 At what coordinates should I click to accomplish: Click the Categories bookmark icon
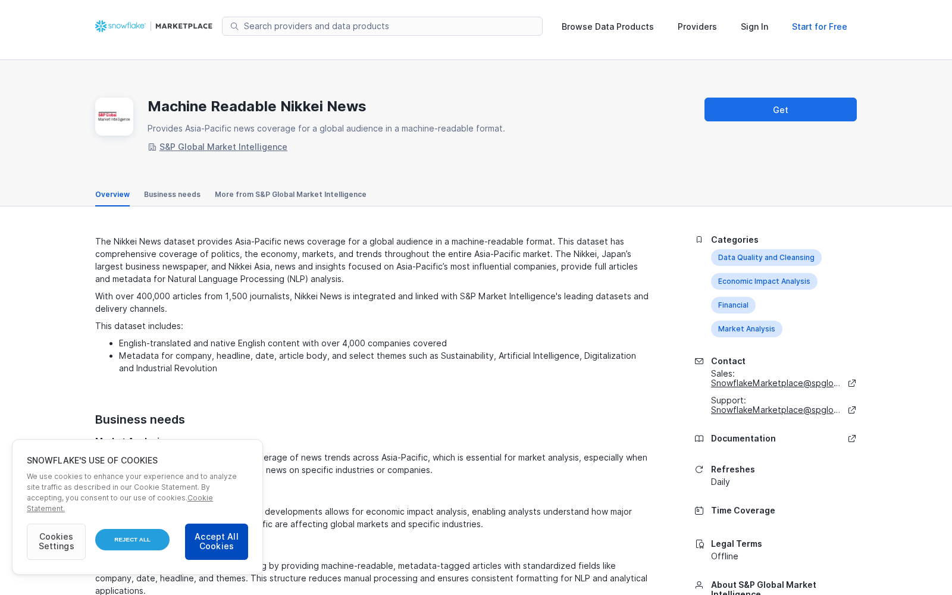[699, 240]
